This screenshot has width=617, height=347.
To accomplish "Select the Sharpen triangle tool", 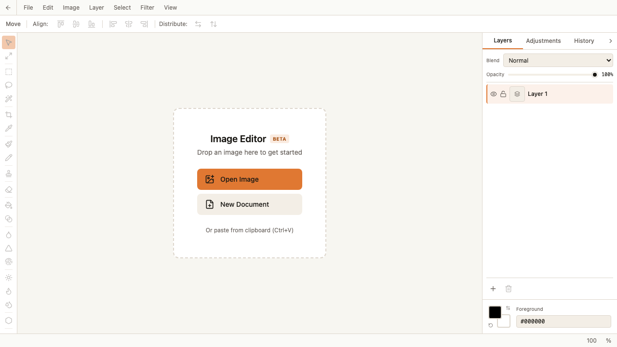I will click(x=9, y=248).
